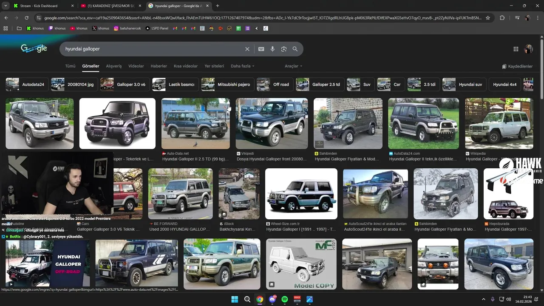Image resolution: width=544 pixels, height=306 pixels.
Task: Open the bookmark apps grid shortcut
Action: pos(6,28)
